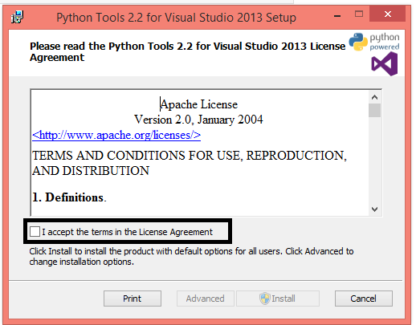Click the Cancel button
The image size is (416, 325).
pyautogui.click(x=364, y=299)
